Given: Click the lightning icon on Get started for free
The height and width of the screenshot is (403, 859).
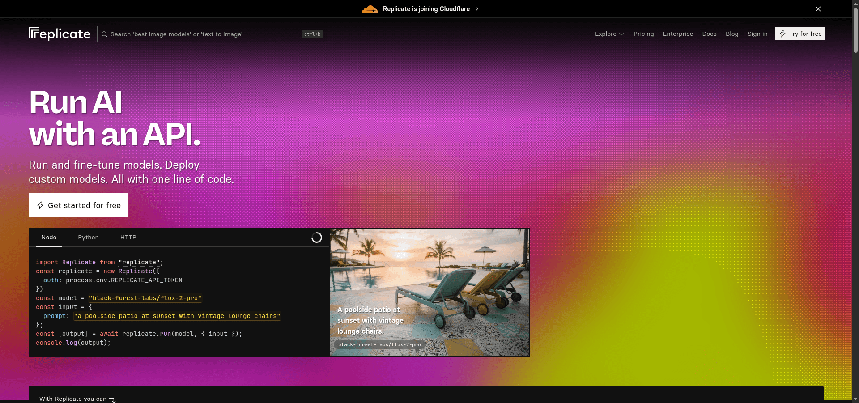Looking at the screenshot, I should 41,205.
